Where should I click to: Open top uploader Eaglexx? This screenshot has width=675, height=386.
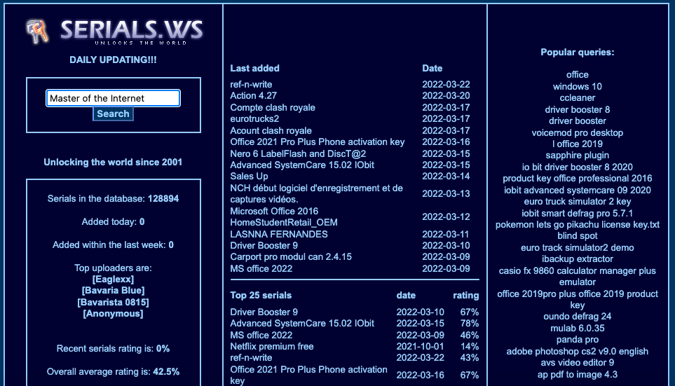(x=114, y=280)
